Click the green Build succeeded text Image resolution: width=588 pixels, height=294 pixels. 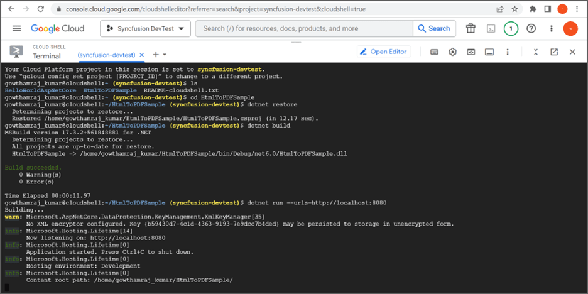(33, 168)
